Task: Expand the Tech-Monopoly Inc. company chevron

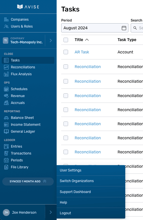Action: pyautogui.click(x=51, y=40)
